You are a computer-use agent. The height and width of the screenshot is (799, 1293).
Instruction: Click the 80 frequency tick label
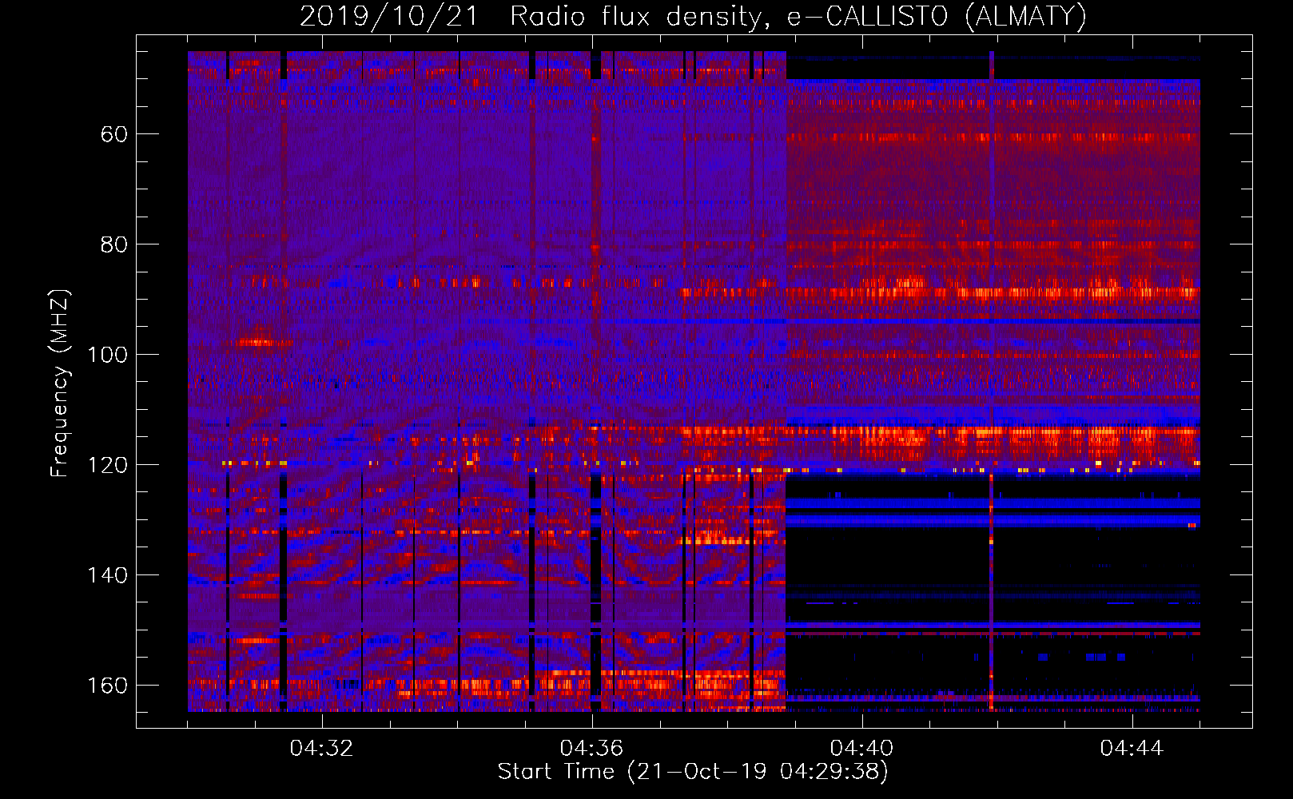tap(113, 244)
